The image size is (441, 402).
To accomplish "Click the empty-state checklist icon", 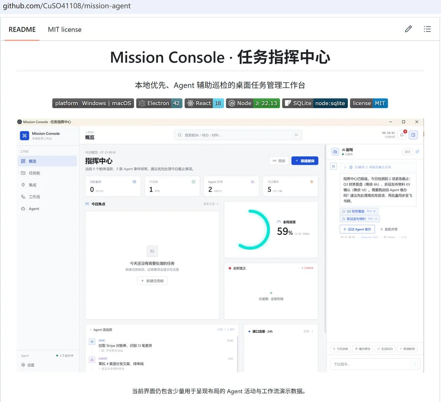I will tap(152, 251).
